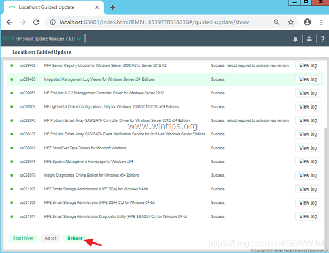Screen dimensions: 329x253
Task: Click the green status square for cp031007
Action: [12, 189]
